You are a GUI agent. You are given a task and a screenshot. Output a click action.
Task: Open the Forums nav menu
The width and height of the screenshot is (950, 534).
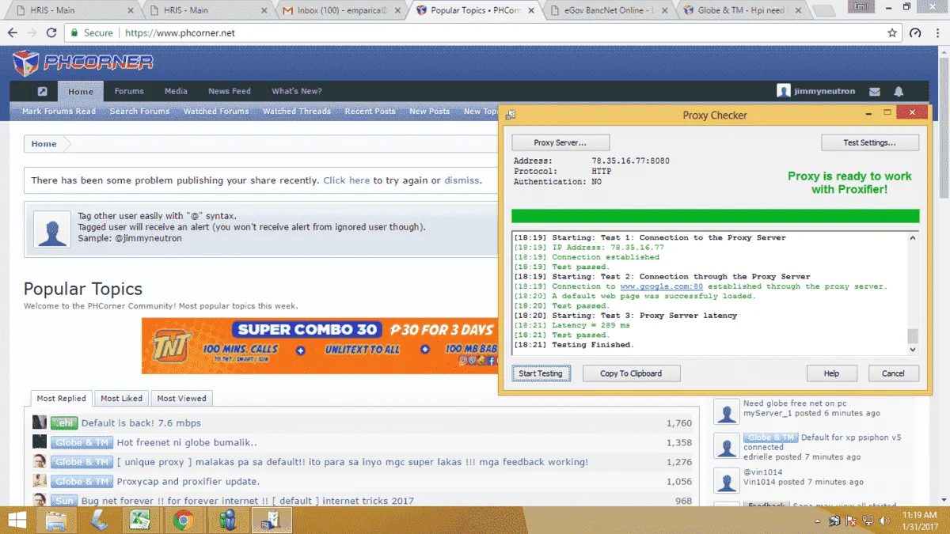pos(129,91)
